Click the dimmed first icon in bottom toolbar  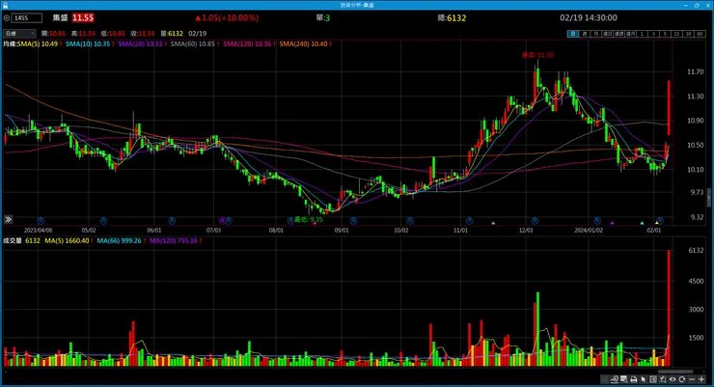coord(604,379)
